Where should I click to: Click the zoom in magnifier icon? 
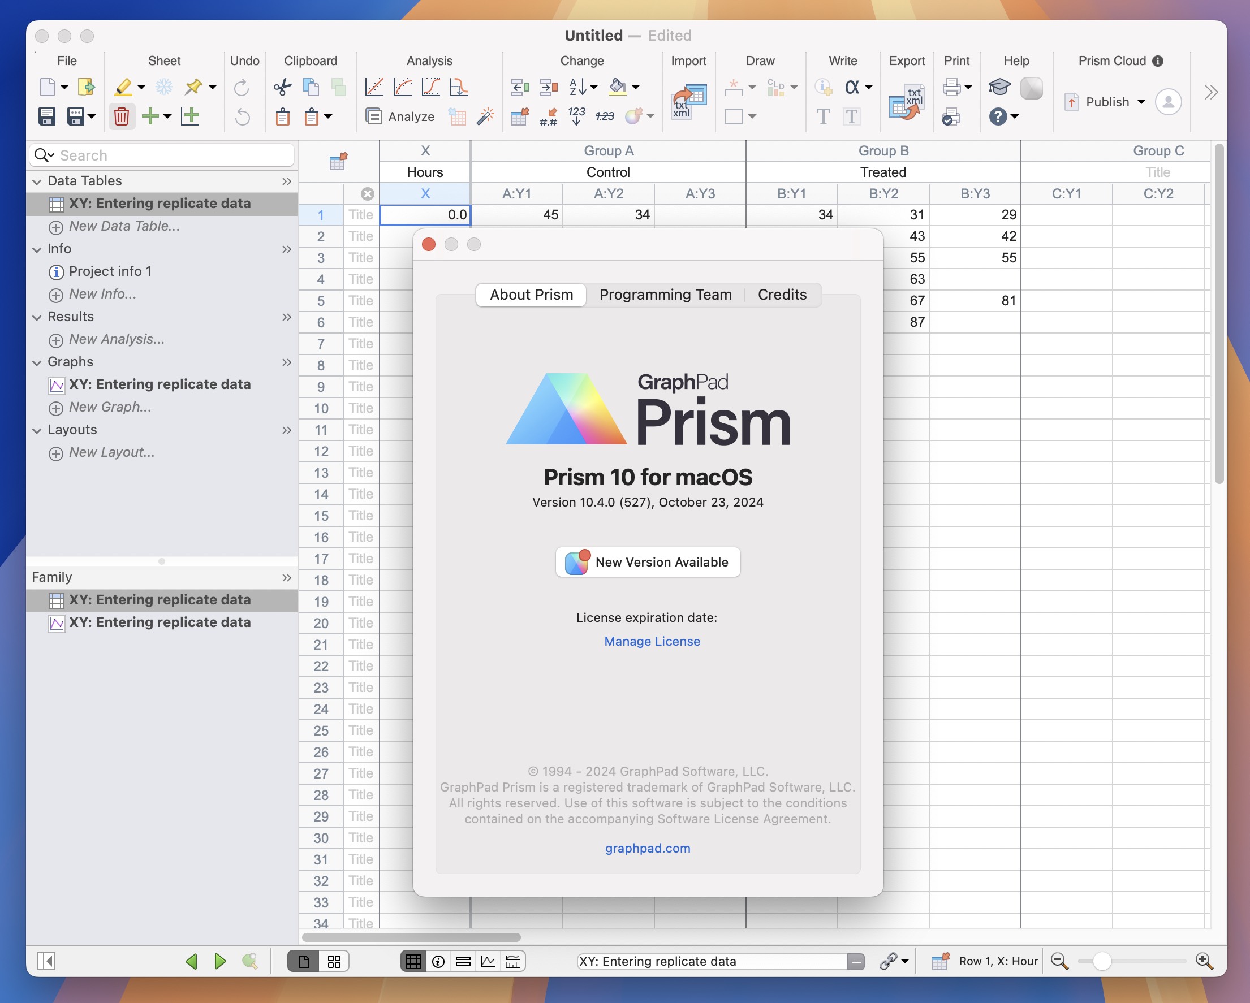tap(1204, 961)
